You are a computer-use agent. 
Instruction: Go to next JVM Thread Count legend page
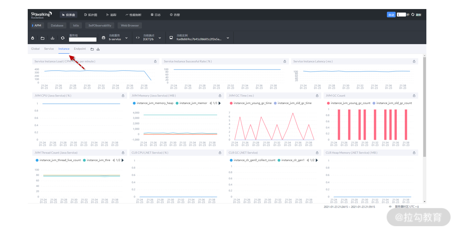[x=123, y=160]
